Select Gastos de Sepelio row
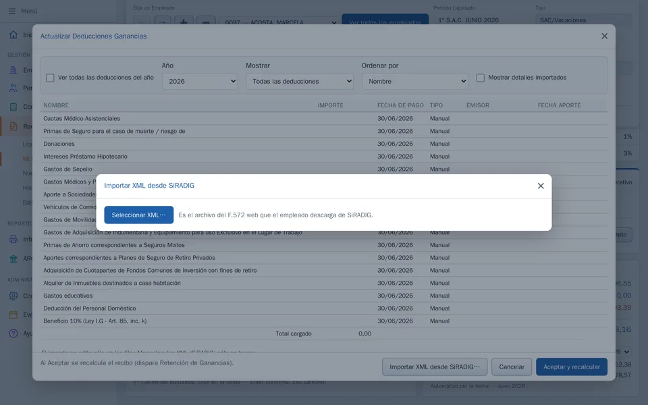 pyautogui.click(x=324, y=169)
